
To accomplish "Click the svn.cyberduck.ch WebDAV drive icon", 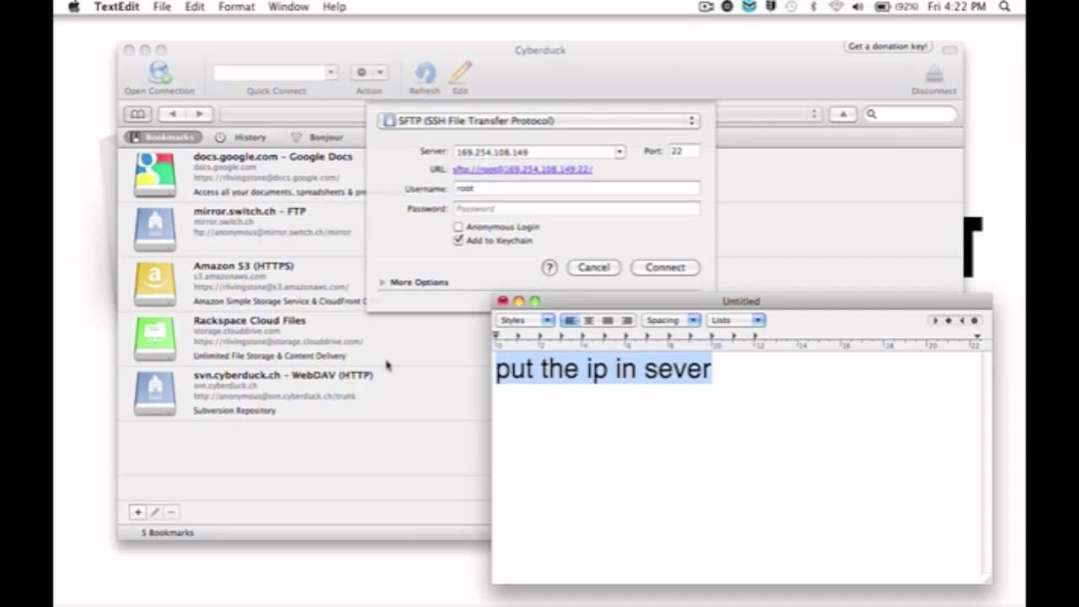I will pos(155,393).
